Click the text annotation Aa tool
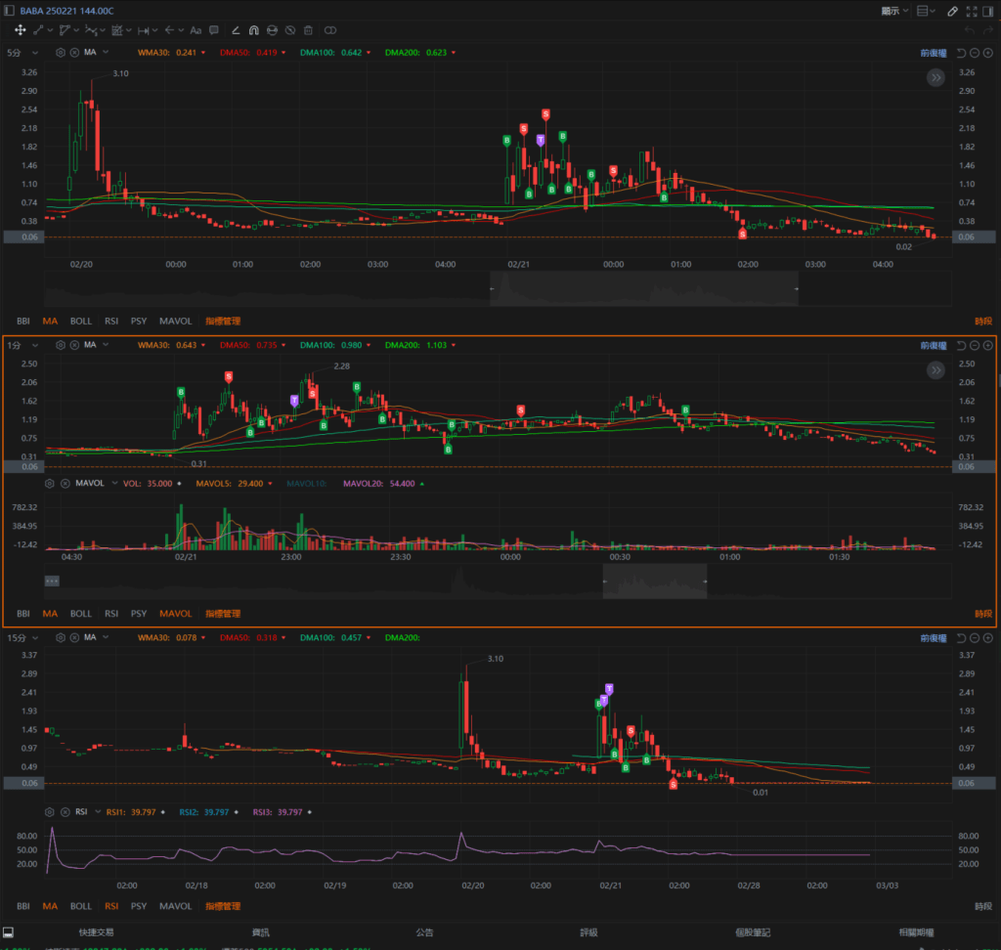The width and height of the screenshot is (1001, 950). coord(196,30)
